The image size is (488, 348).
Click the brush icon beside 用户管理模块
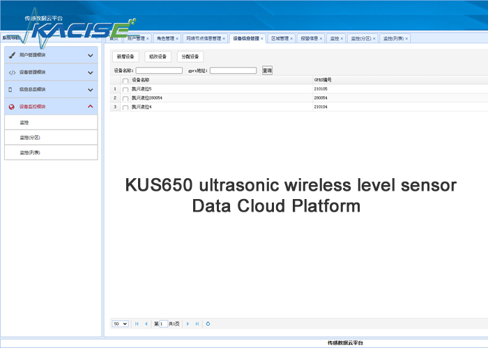[x=12, y=55]
